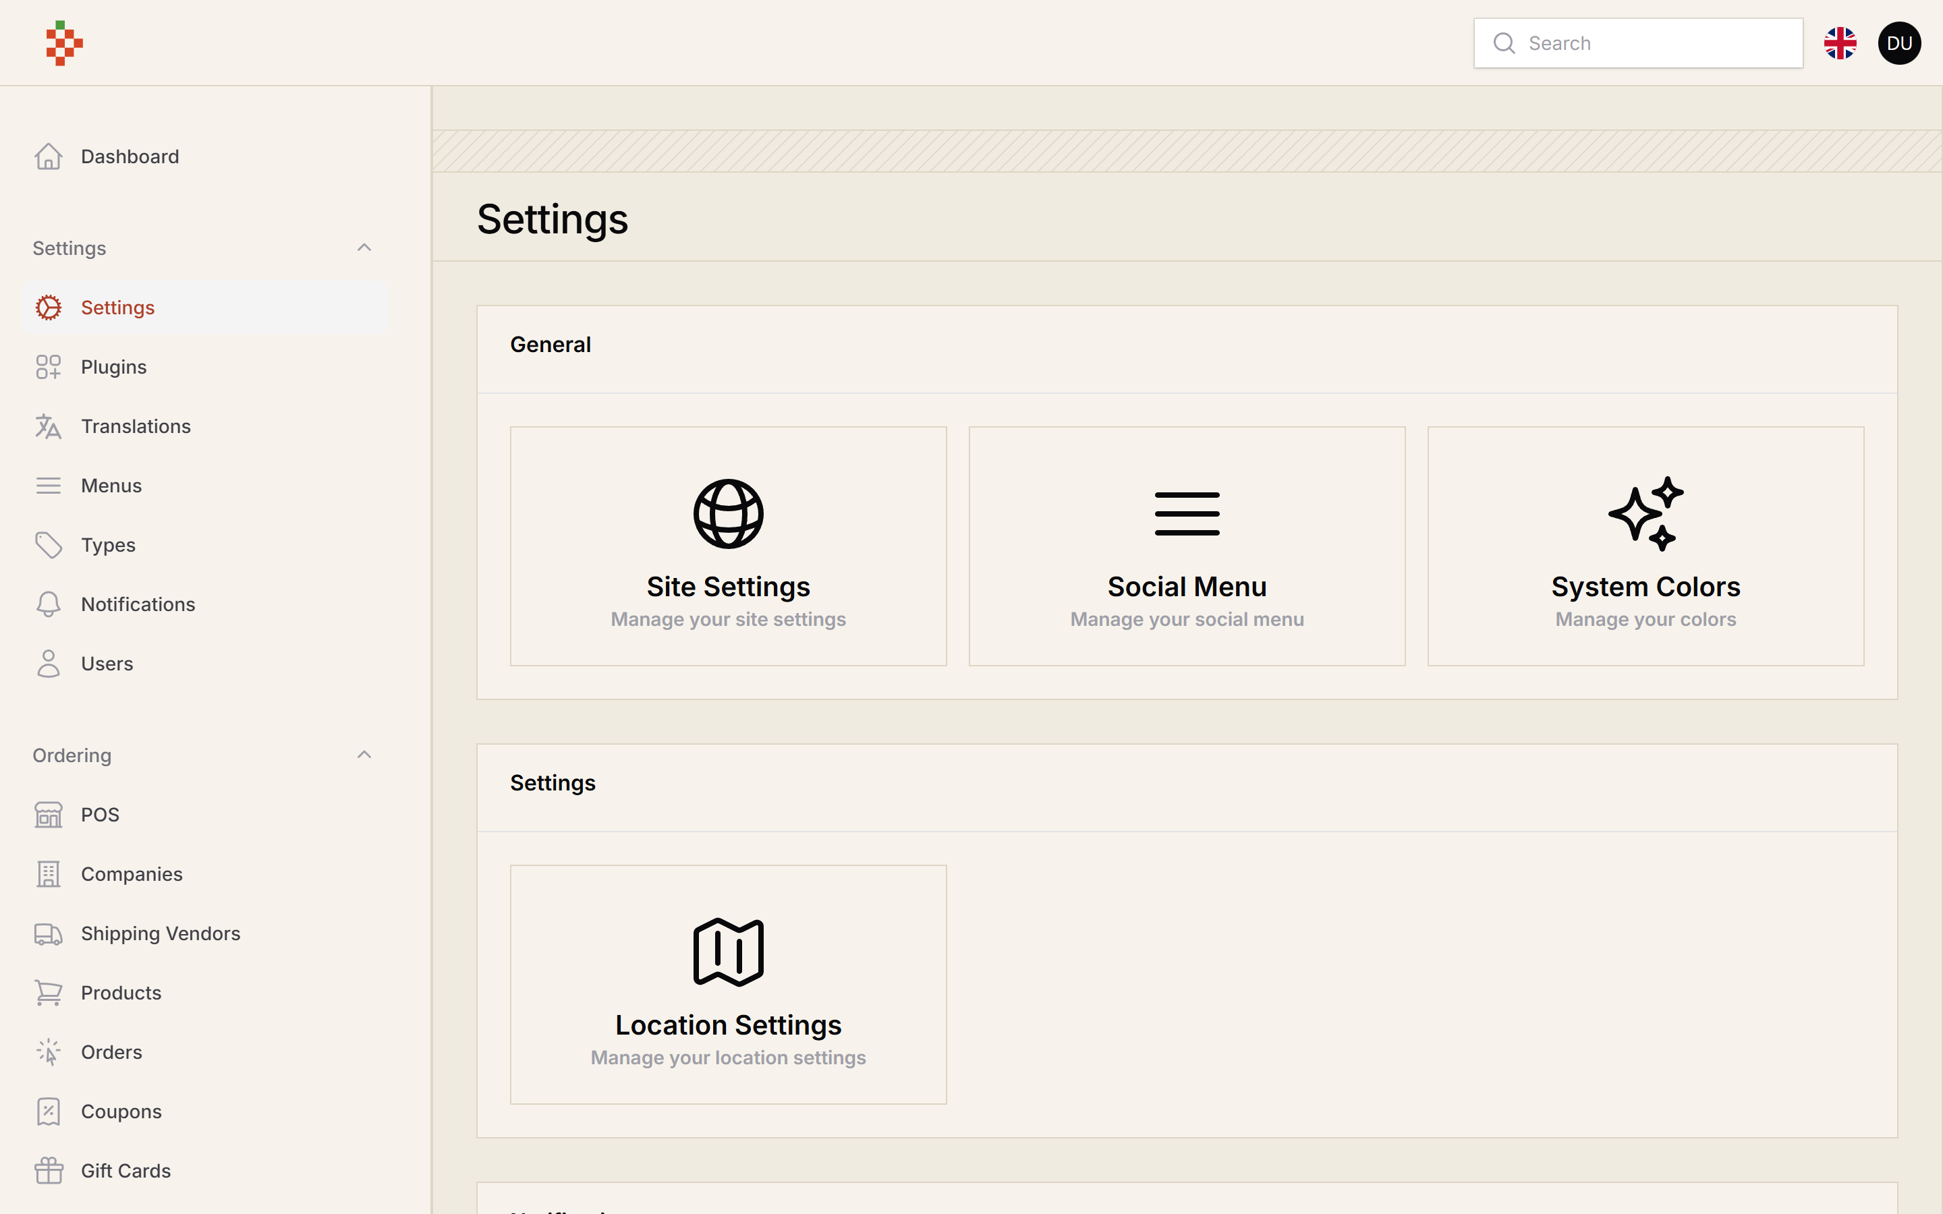Click the Orders cursor-click icon
The height and width of the screenshot is (1214, 1943).
[x=48, y=1053]
